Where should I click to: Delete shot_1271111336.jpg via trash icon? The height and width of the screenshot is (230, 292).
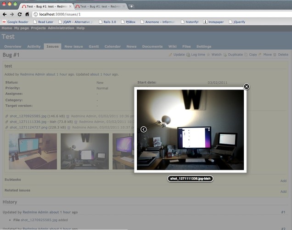pyautogui.click(x=76, y=122)
